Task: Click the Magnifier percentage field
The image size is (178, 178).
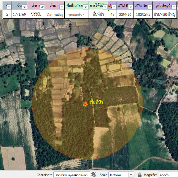Action: 168,175
